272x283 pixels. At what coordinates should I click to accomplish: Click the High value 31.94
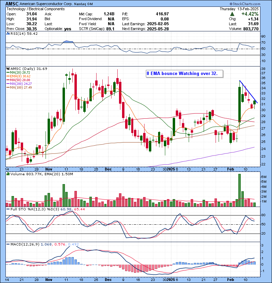tap(32, 19)
